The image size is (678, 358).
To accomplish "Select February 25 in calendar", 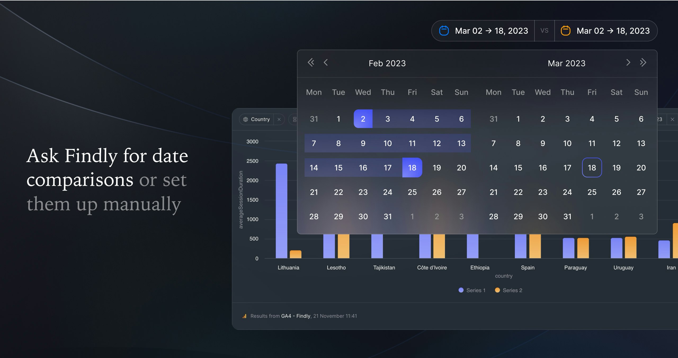I will click(412, 192).
